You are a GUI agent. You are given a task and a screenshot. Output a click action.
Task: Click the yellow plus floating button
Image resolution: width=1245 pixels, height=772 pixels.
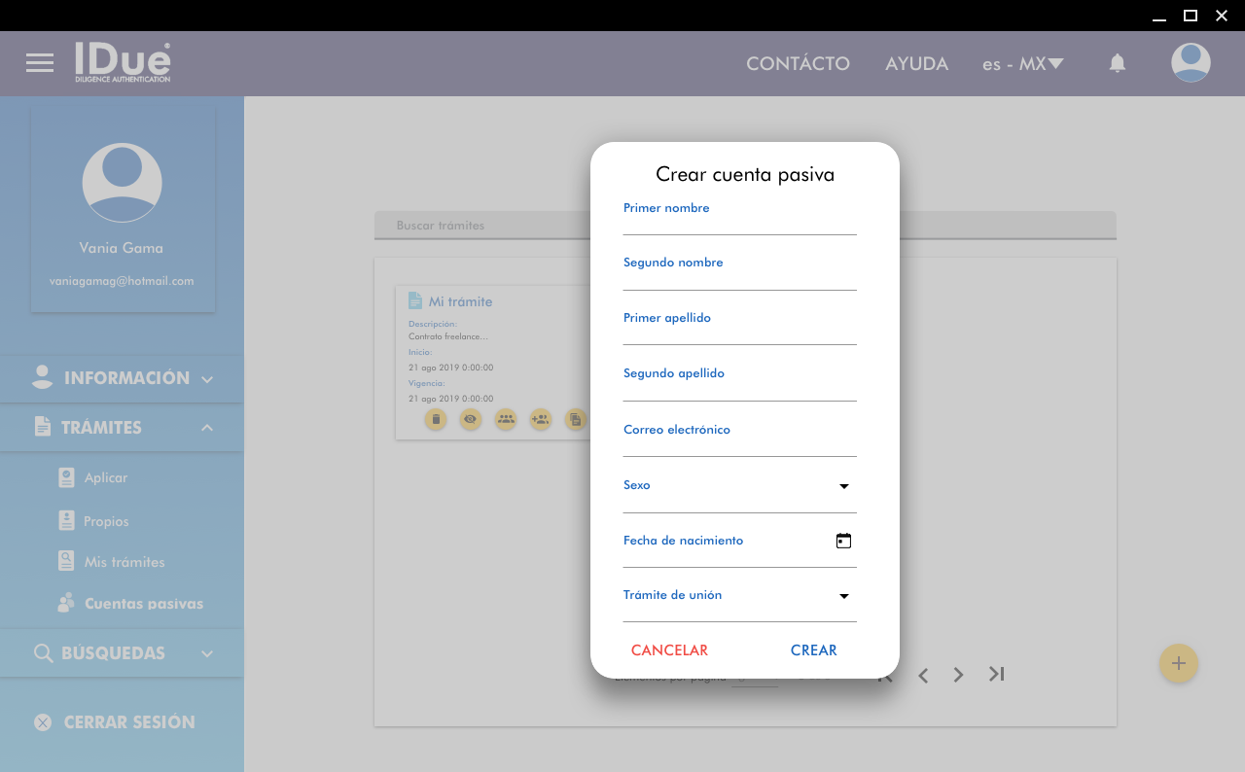pos(1178,664)
